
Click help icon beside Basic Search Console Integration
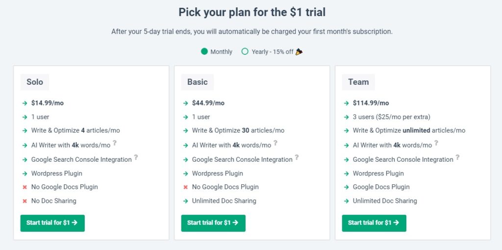[x=297, y=157]
